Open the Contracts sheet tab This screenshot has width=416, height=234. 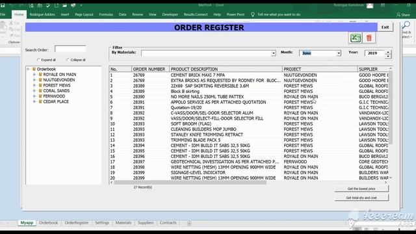click(168, 223)
